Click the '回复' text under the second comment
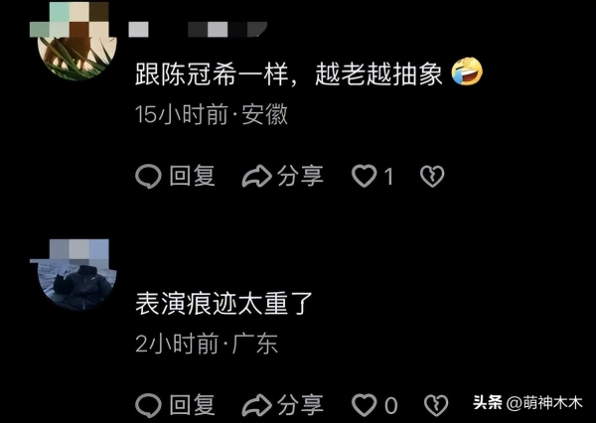596x423 pixels. pos(193,405)
